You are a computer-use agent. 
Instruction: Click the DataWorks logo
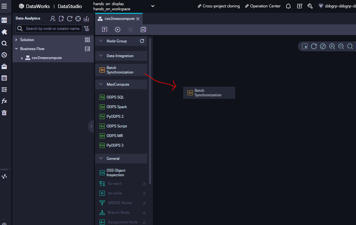(x=34, y=6)
